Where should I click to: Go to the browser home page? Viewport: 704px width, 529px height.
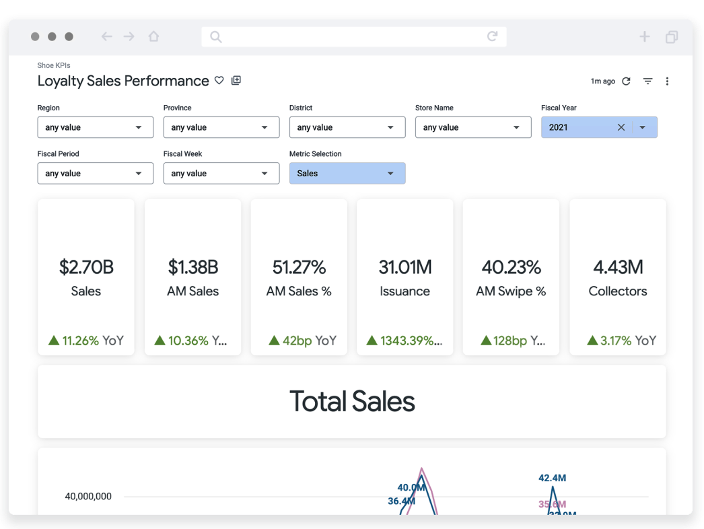[153, 36]
